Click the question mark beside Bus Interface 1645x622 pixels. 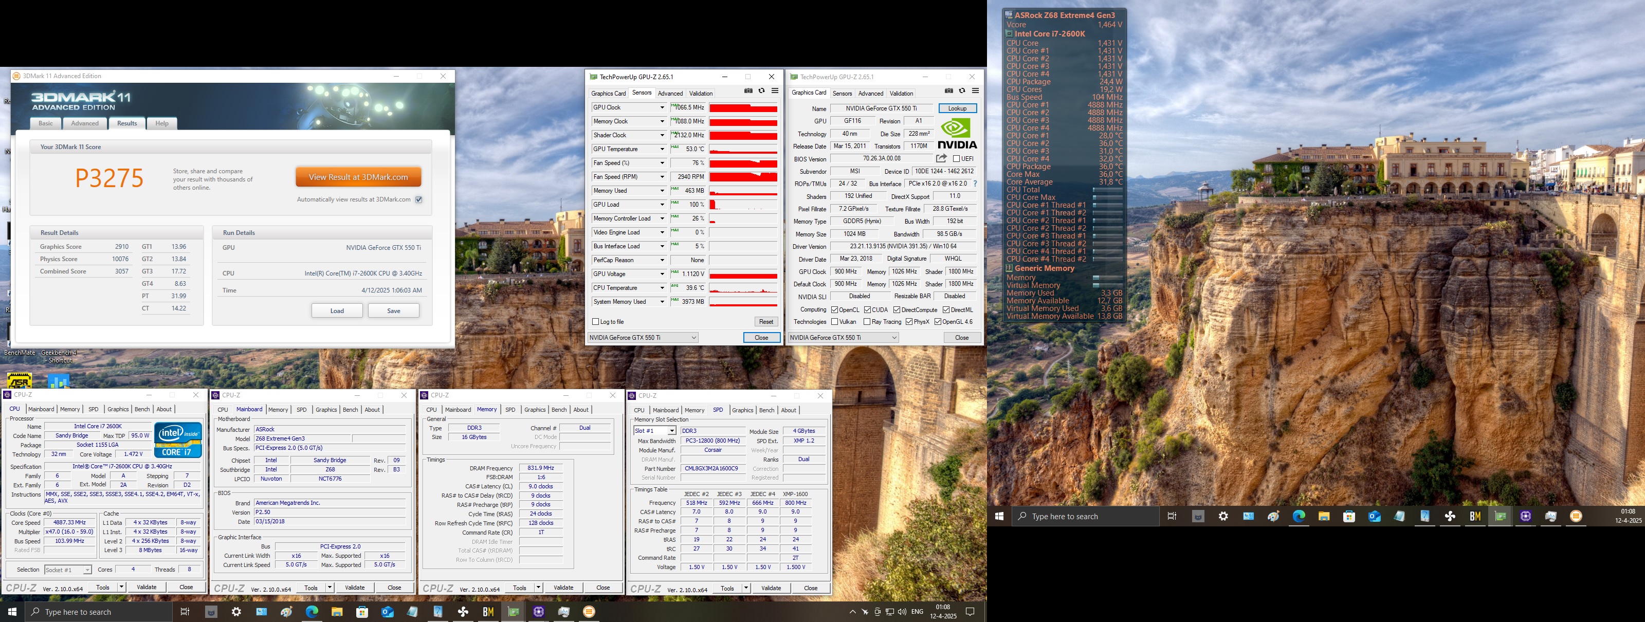pos(975,184)
